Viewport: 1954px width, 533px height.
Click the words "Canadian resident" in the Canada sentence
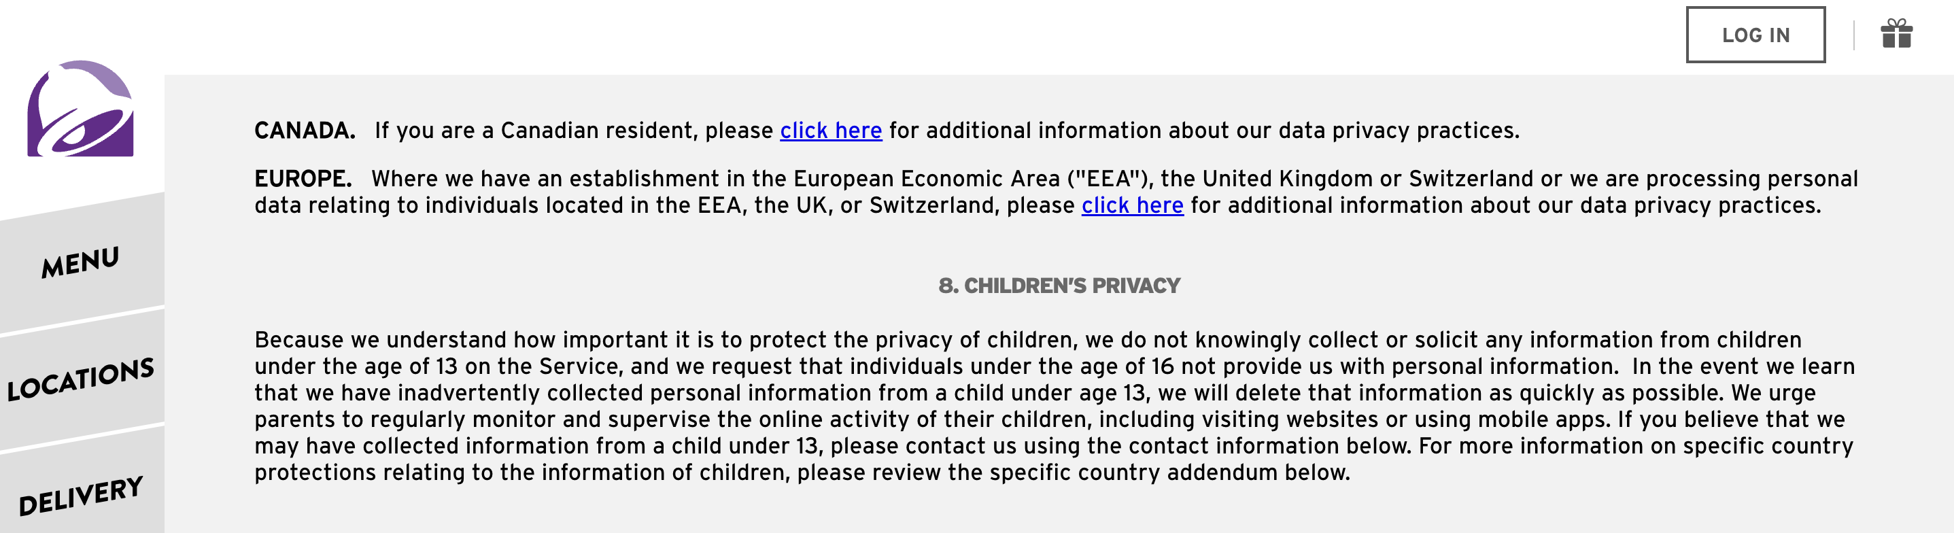point(599,131)
